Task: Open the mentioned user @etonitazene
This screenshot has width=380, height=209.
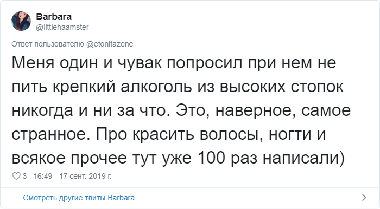Action: [x=110, y=44]
